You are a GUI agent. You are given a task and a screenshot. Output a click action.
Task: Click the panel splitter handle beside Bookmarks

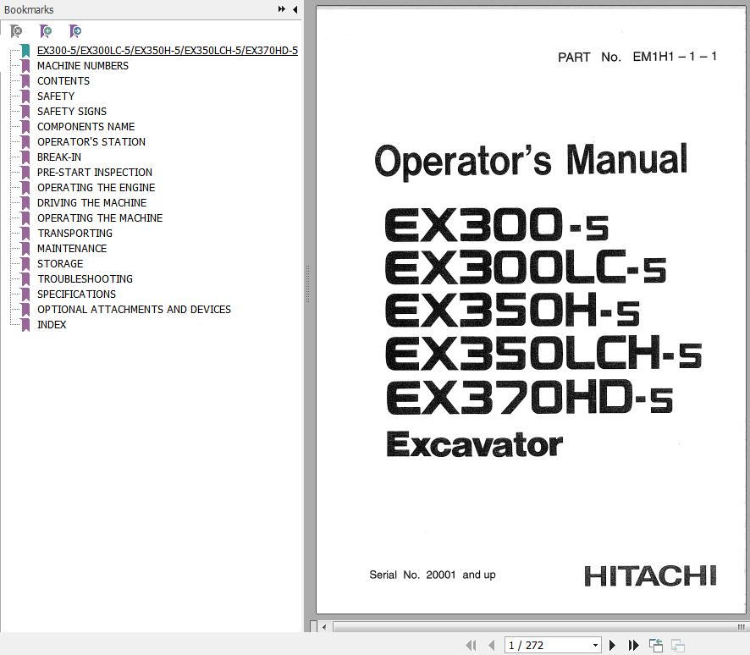pyautogui.click(x=307, y=279)
